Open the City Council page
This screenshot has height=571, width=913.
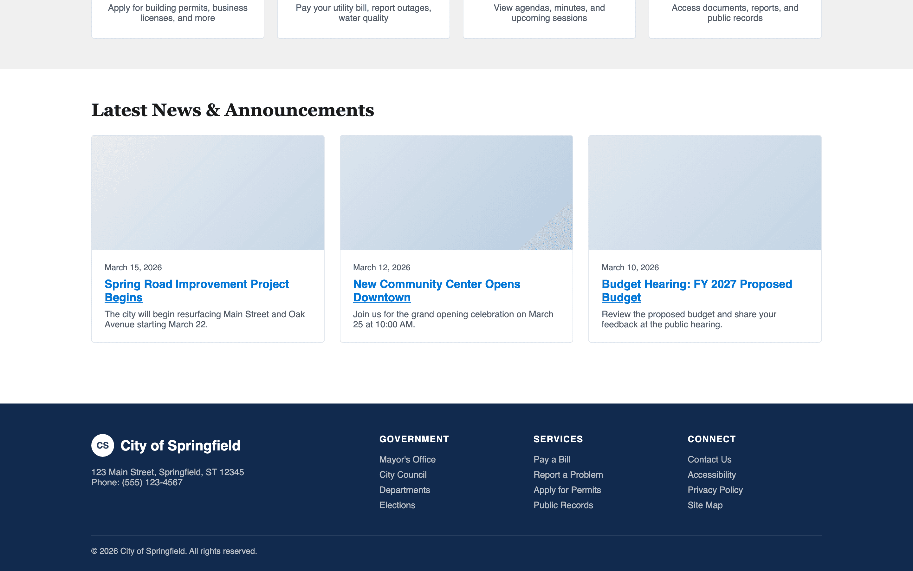402,474
